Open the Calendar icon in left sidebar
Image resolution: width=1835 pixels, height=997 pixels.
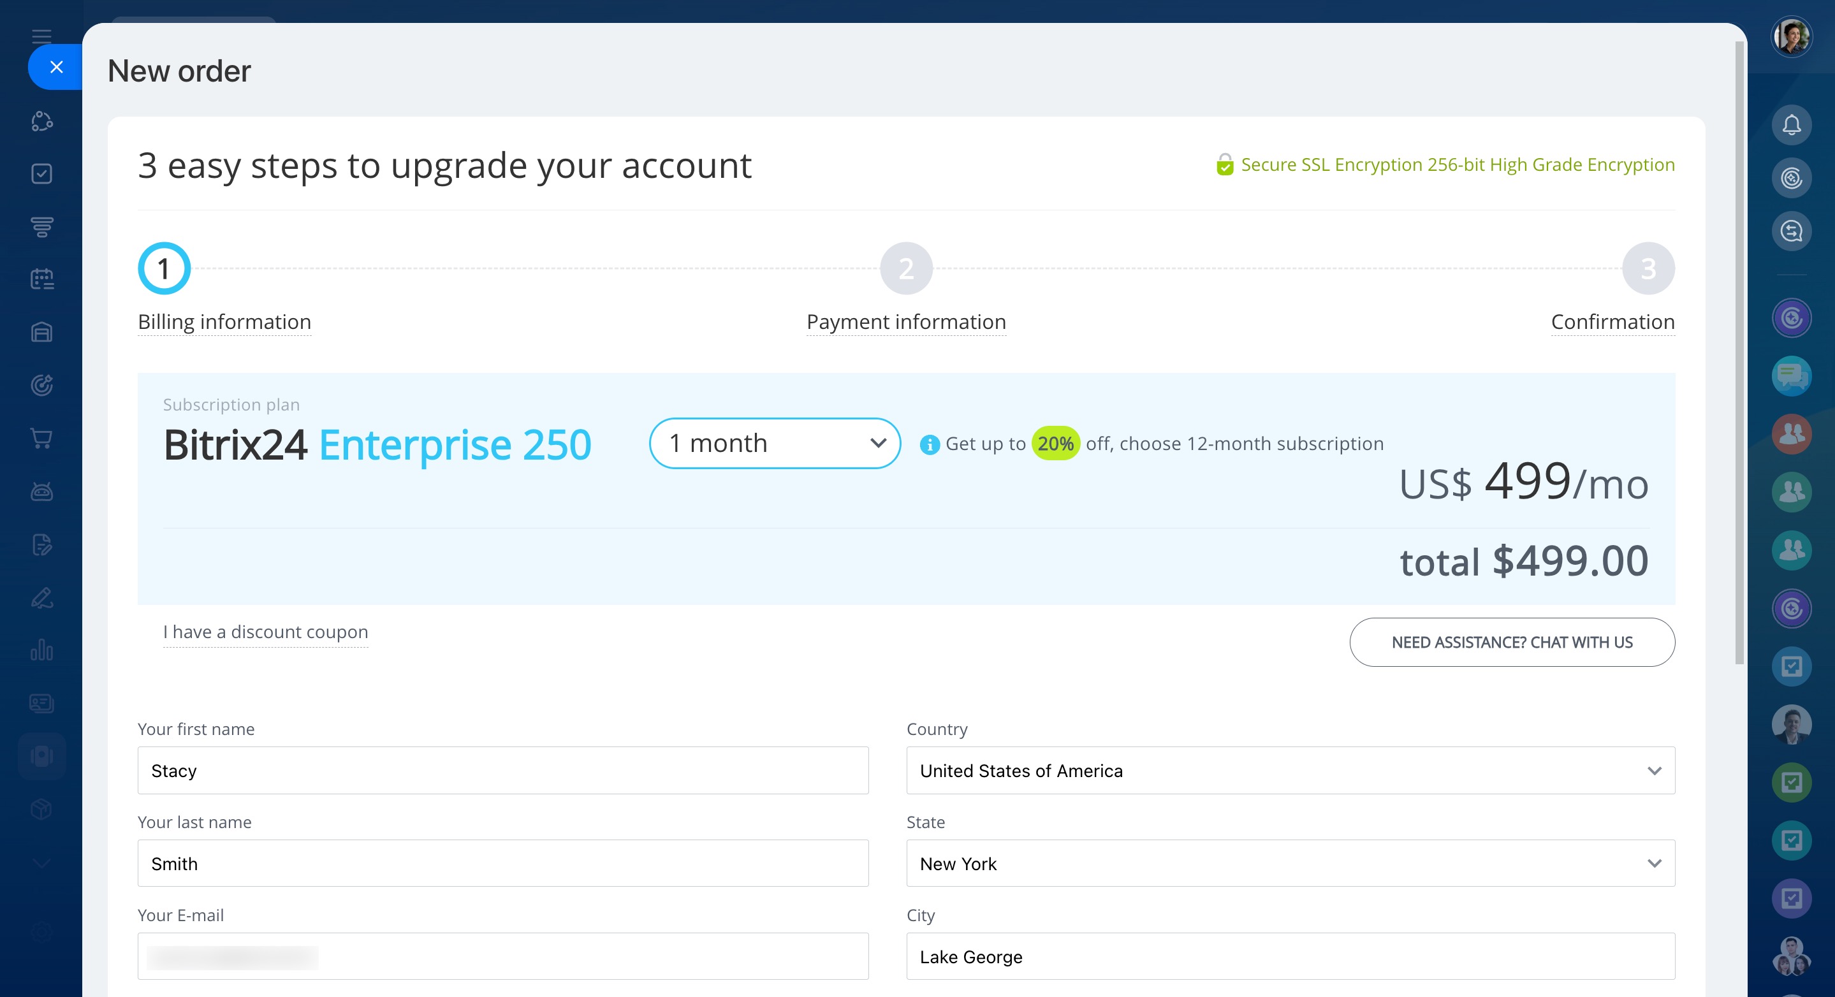42,279
